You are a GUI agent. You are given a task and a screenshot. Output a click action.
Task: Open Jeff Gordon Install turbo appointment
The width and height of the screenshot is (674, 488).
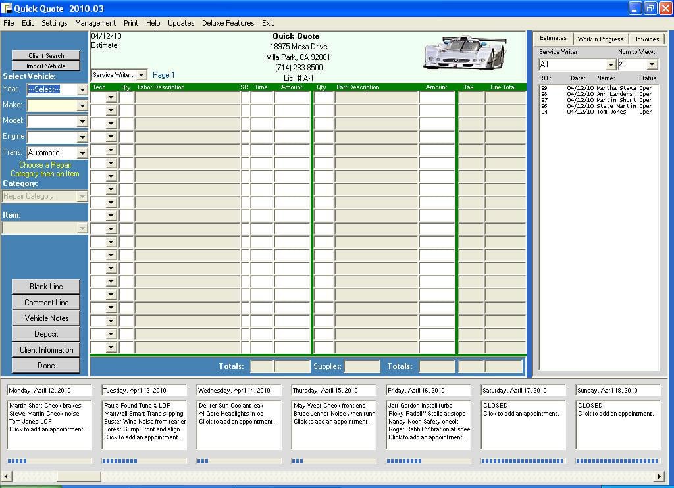tap(421, 406)
